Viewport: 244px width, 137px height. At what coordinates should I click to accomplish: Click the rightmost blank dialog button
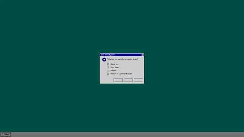[x=138, y=80]
